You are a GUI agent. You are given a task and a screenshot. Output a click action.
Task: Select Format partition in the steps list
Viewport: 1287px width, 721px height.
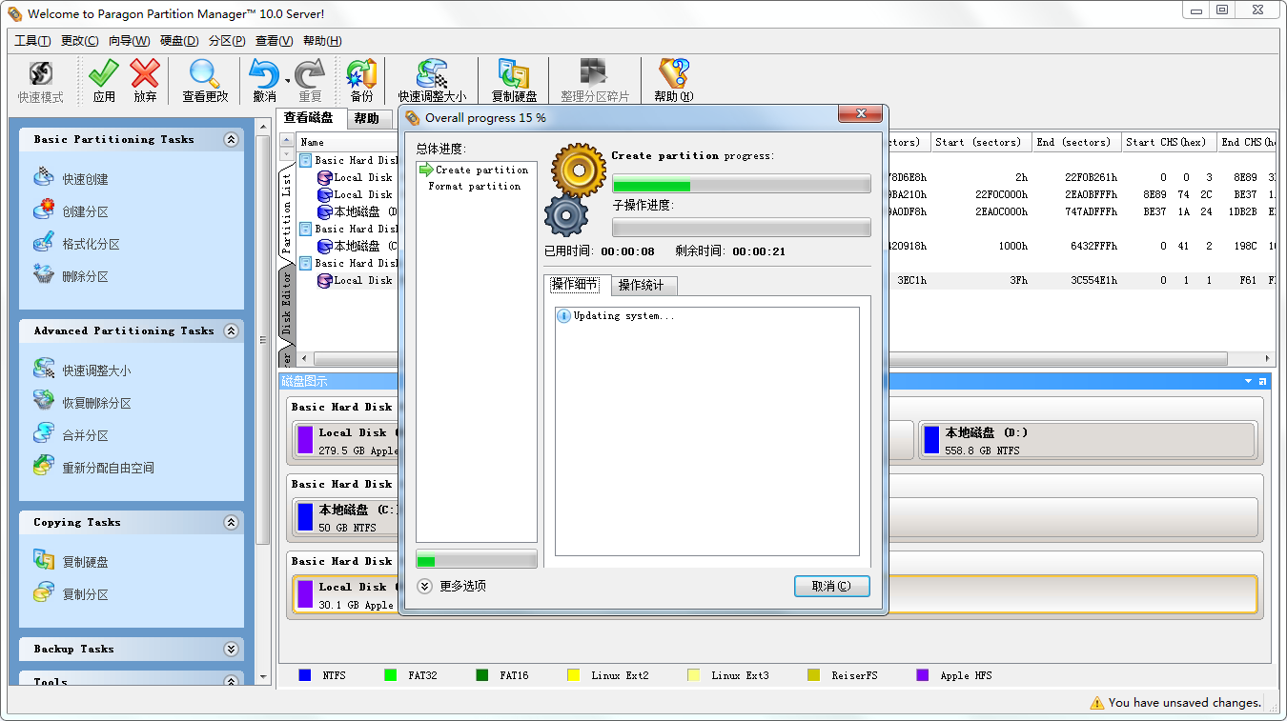(474, 187)
